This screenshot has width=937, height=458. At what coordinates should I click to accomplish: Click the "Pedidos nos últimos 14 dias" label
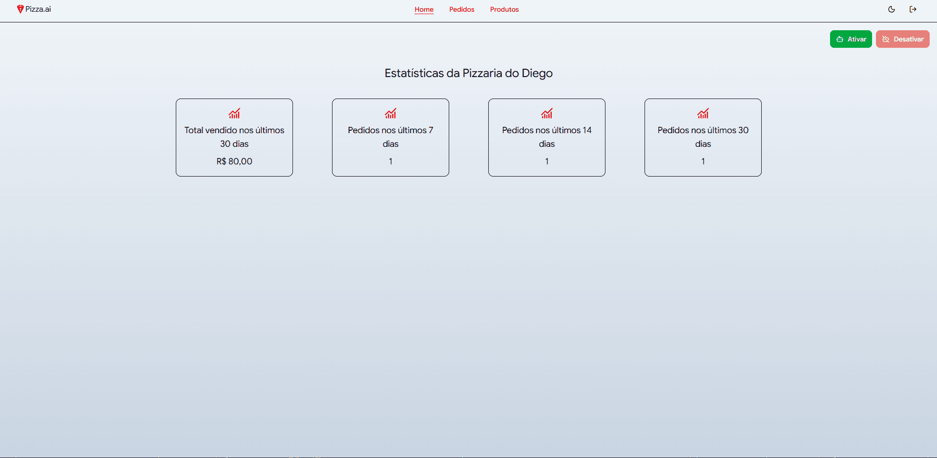(x=547, y=137)
